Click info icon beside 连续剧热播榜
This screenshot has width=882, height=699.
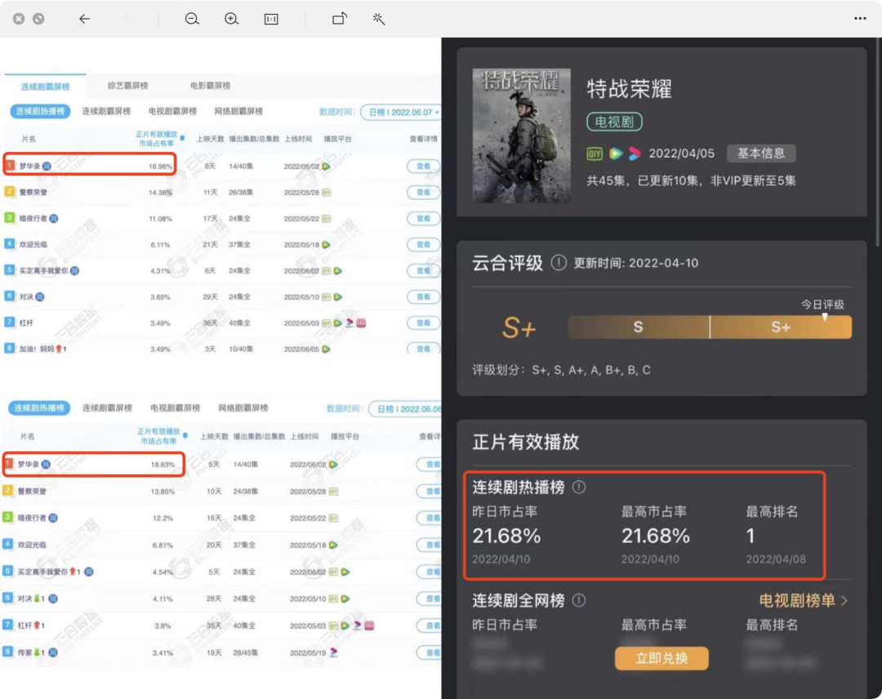click(579, 488)
